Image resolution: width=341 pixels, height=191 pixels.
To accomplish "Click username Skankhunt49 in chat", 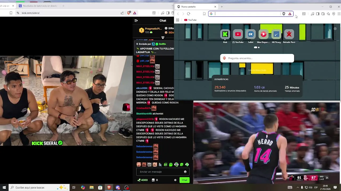I will [x=144, y=114].
